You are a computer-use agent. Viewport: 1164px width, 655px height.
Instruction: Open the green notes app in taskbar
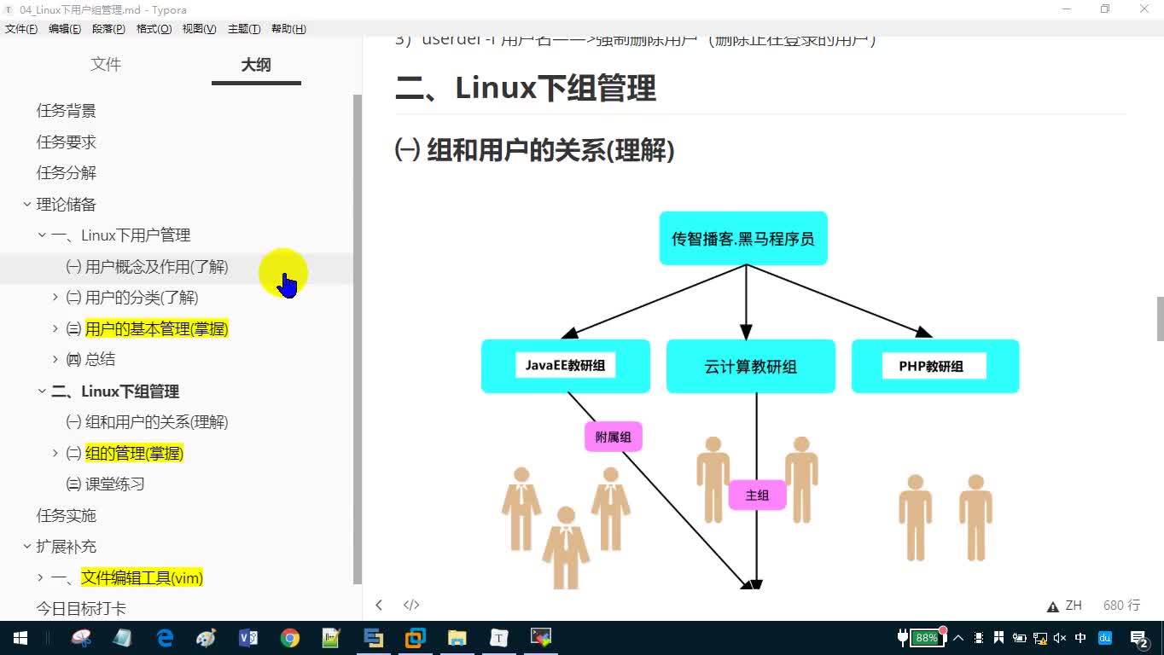[332, 638]
